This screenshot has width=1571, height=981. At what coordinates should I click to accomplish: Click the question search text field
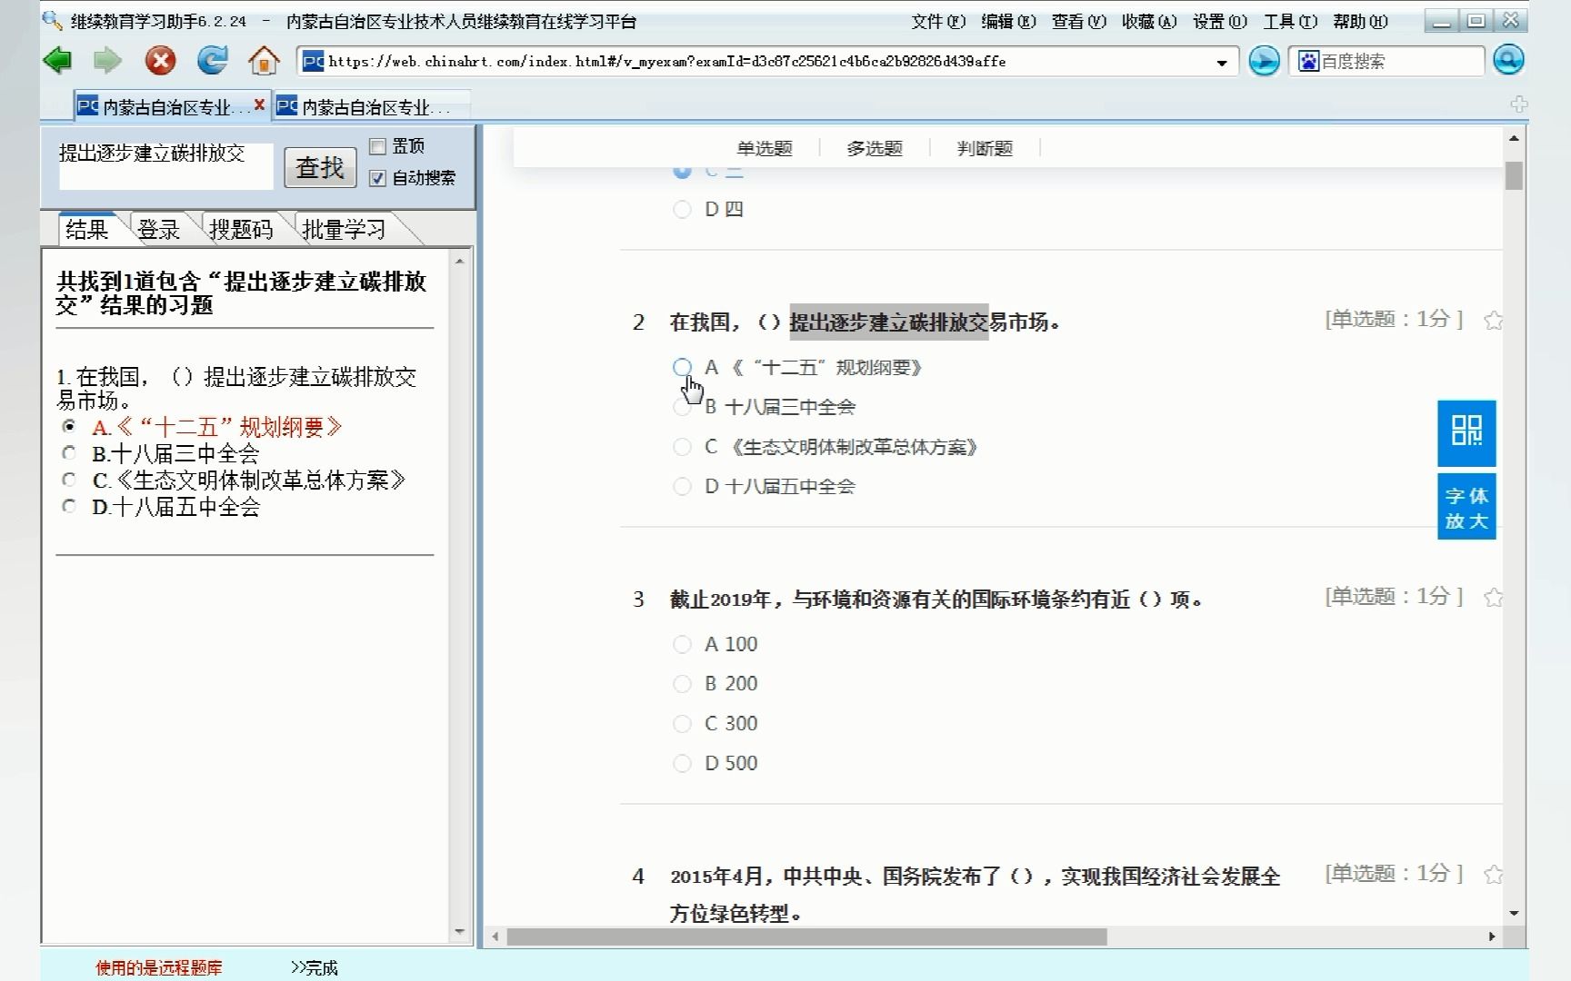(165, 166)
